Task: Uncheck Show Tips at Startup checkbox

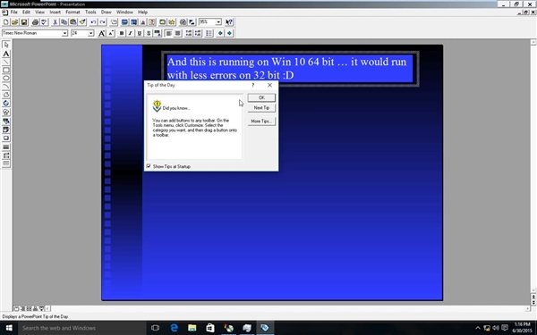Action: 149,166
